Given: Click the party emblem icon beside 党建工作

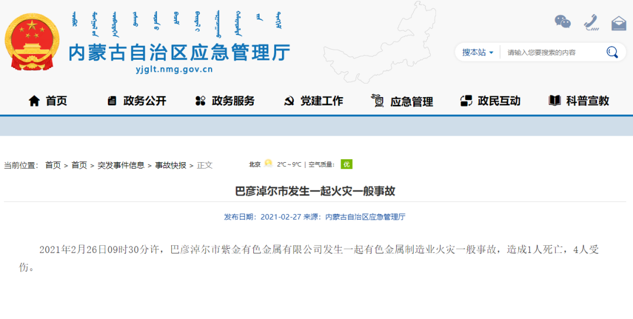Looking at the screenshot, I should pyautogui.click(x=289, y=101).
